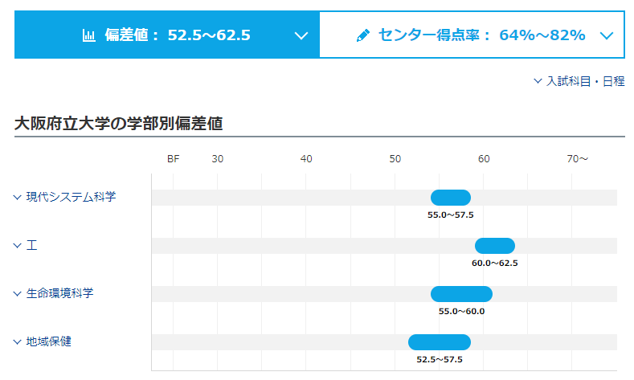Open the 偏差値 52.5~62.5 tab
The image size is (634, 380).
(x=166, y=35)
